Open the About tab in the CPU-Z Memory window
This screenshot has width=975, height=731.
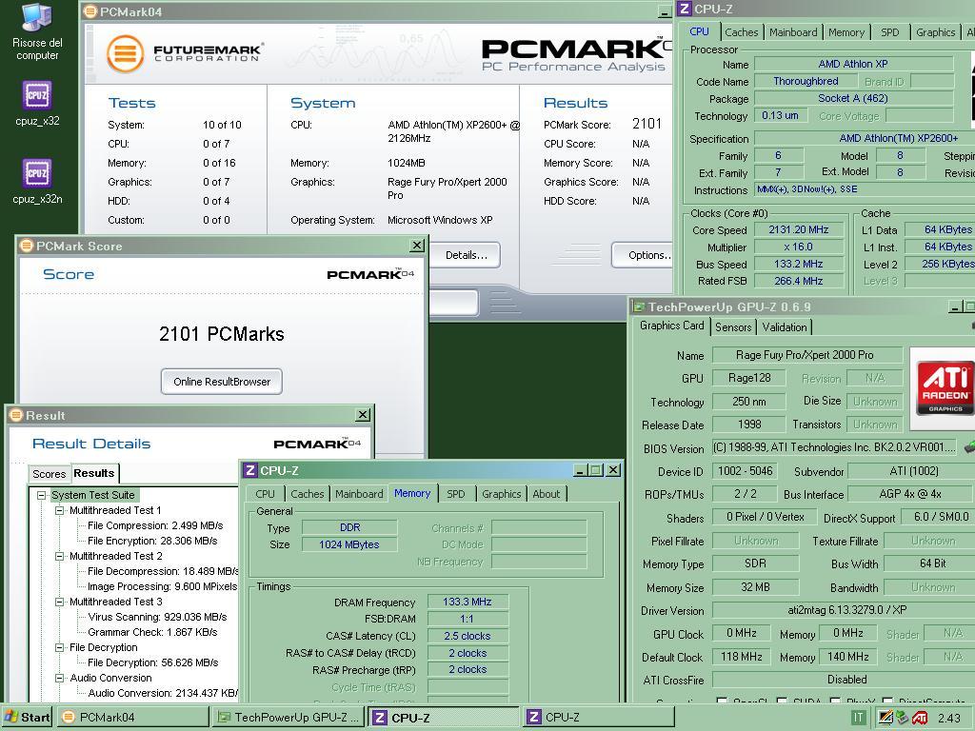546,494
